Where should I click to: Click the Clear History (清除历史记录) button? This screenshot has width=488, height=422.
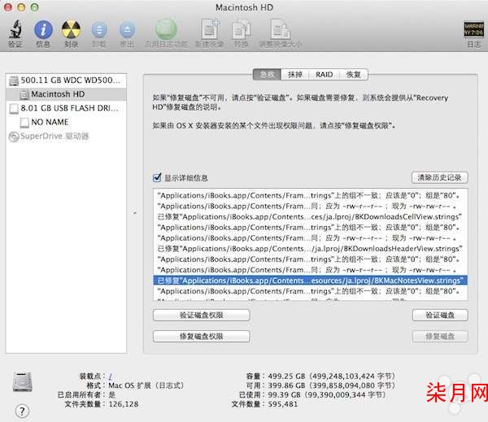(439, 178)
